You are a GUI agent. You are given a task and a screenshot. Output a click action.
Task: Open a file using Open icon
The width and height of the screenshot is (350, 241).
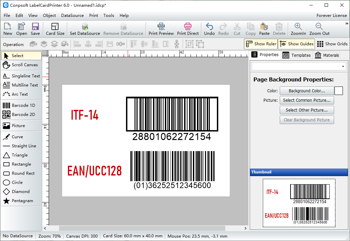coord(21,29)
